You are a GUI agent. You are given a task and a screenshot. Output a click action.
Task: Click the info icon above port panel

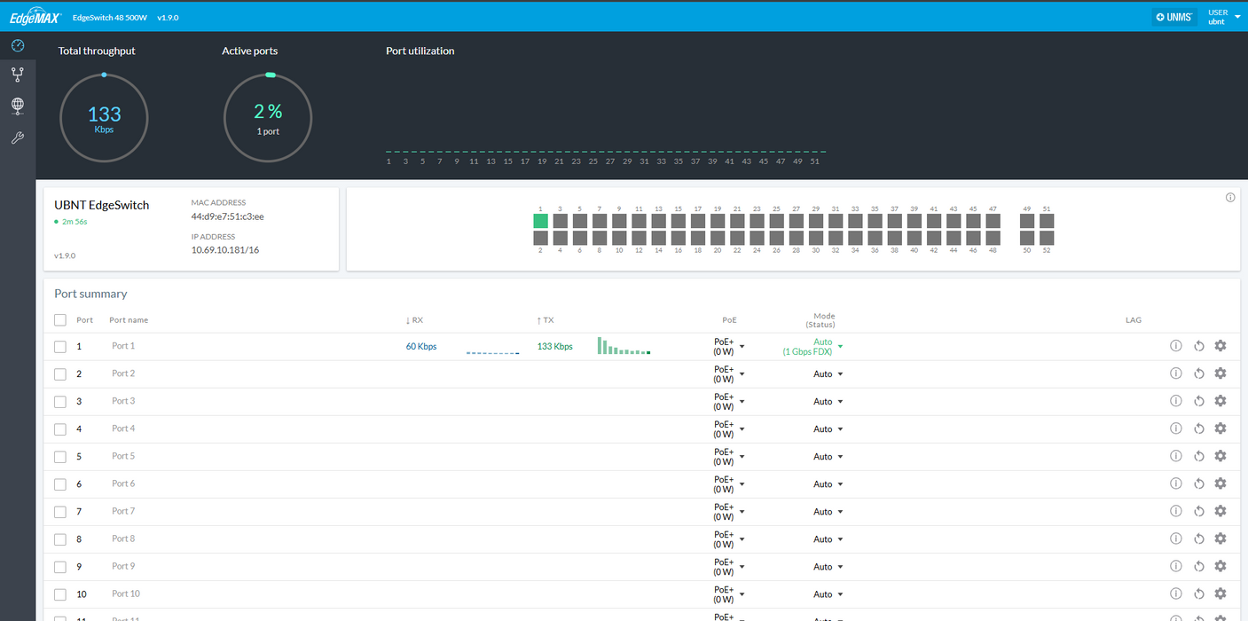(x=1230, y=198)
